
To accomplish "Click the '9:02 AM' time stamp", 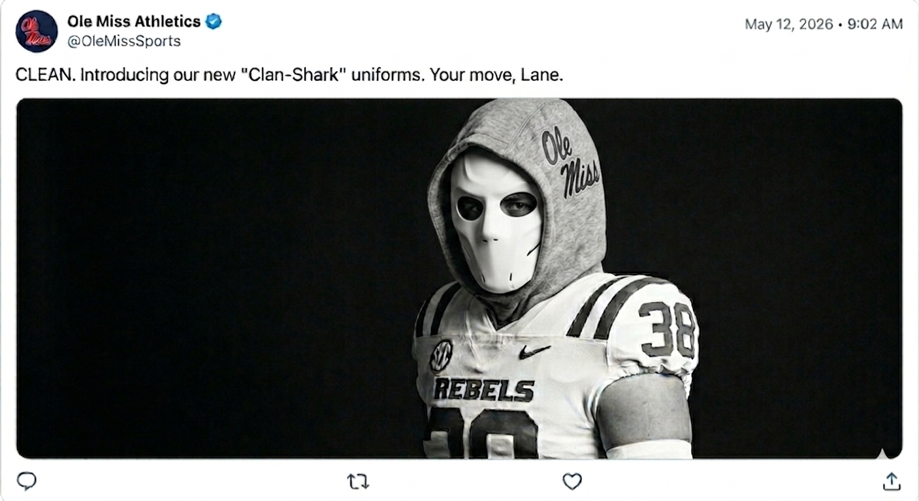I will (x=875, y=24).
